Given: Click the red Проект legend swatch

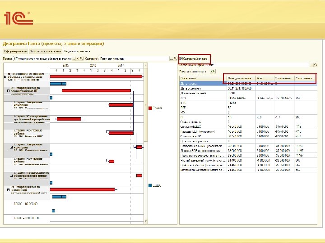Looking at the screenshot, I should tap(150, 108).
